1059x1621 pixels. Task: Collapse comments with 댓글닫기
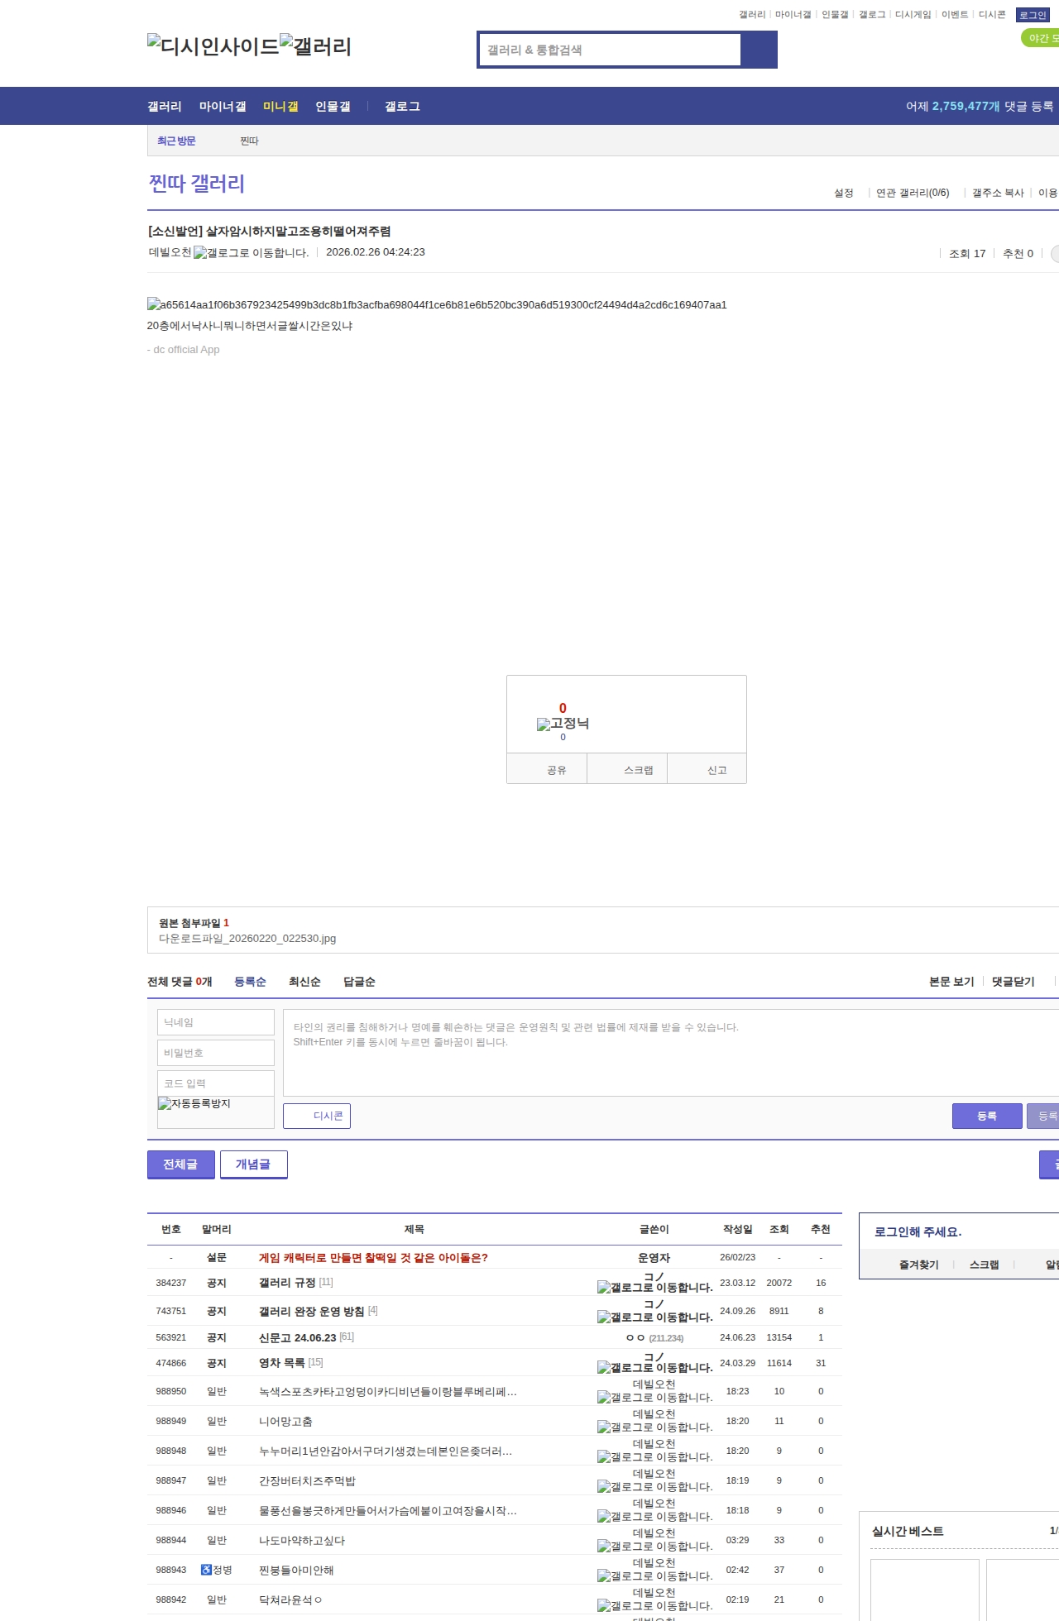click(x=1013, y=982)
